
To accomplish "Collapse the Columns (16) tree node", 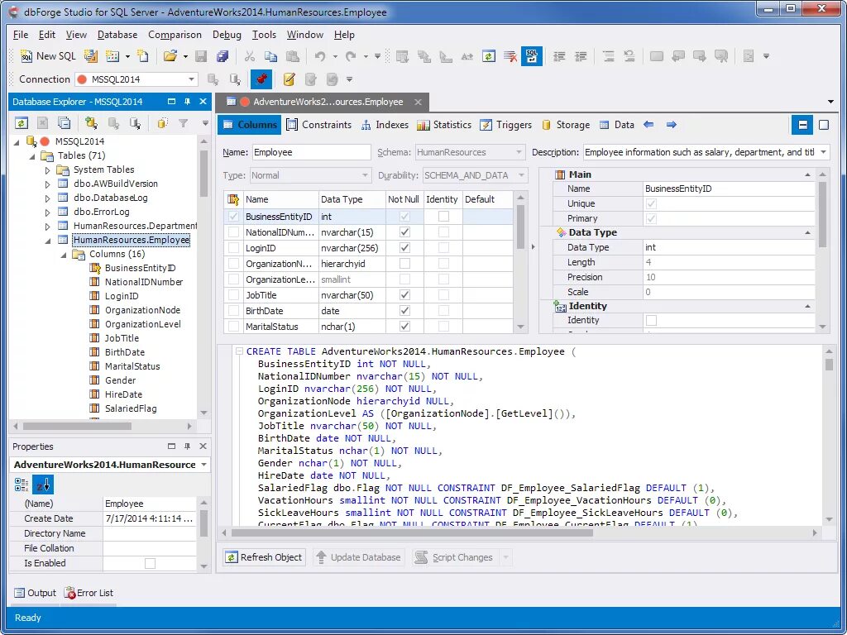I will point(63,254).
